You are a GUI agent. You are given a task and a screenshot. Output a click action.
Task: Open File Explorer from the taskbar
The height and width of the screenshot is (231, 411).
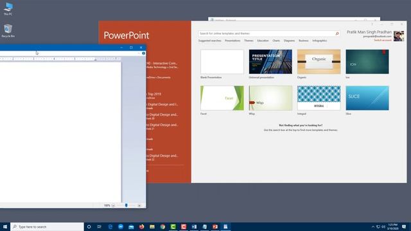pos(152,227)
